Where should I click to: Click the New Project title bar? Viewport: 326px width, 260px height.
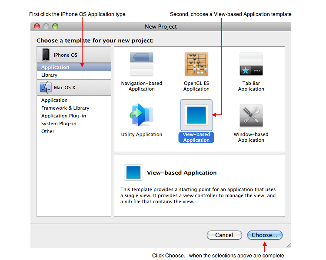pyautogui.click(x=161, y=26)
